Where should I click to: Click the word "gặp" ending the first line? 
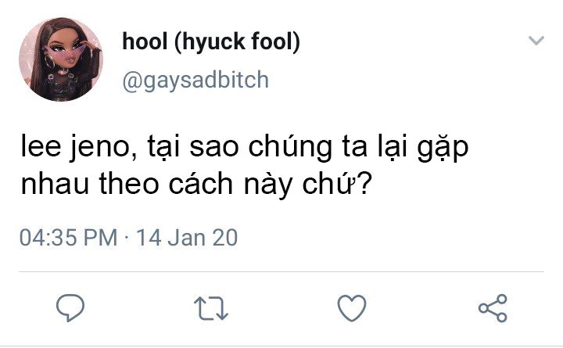[443, 149]
